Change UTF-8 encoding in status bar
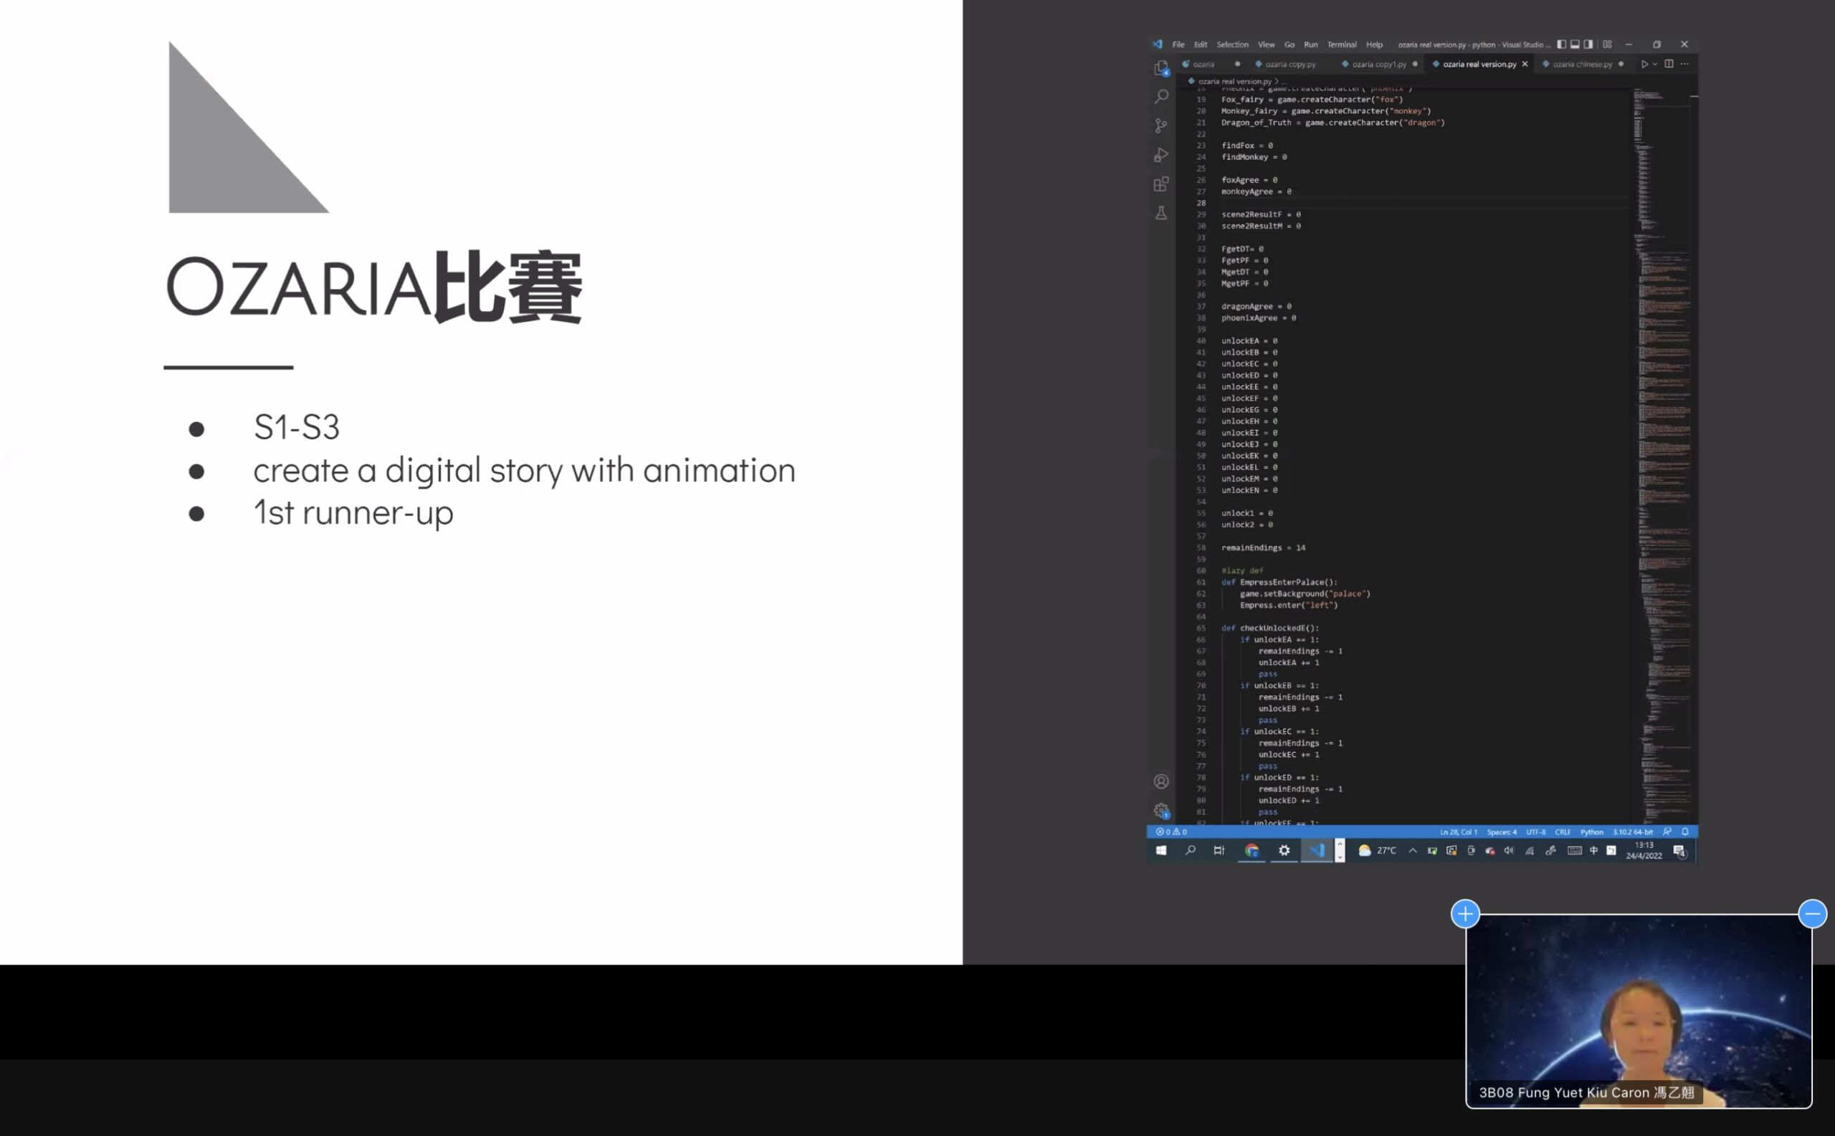 click(x=1536, y=831)
